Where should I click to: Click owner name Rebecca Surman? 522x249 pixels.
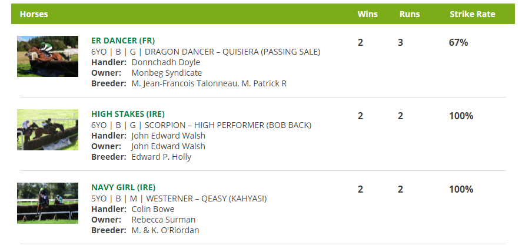click(x=164, y=220)
